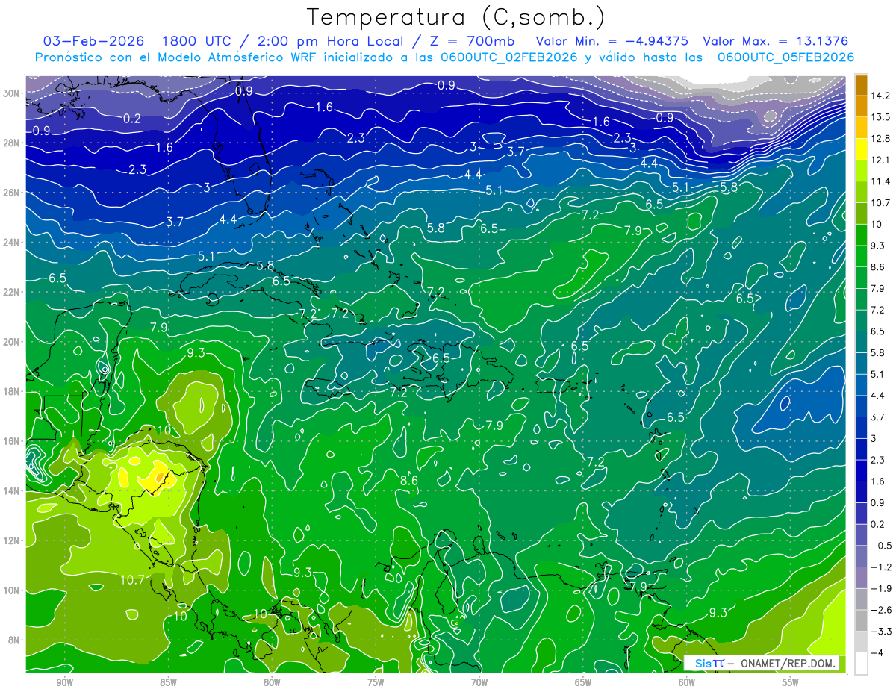896x692 pixels.
Task: Click the '14N' latitude axis label
Action: click(12, 491)
